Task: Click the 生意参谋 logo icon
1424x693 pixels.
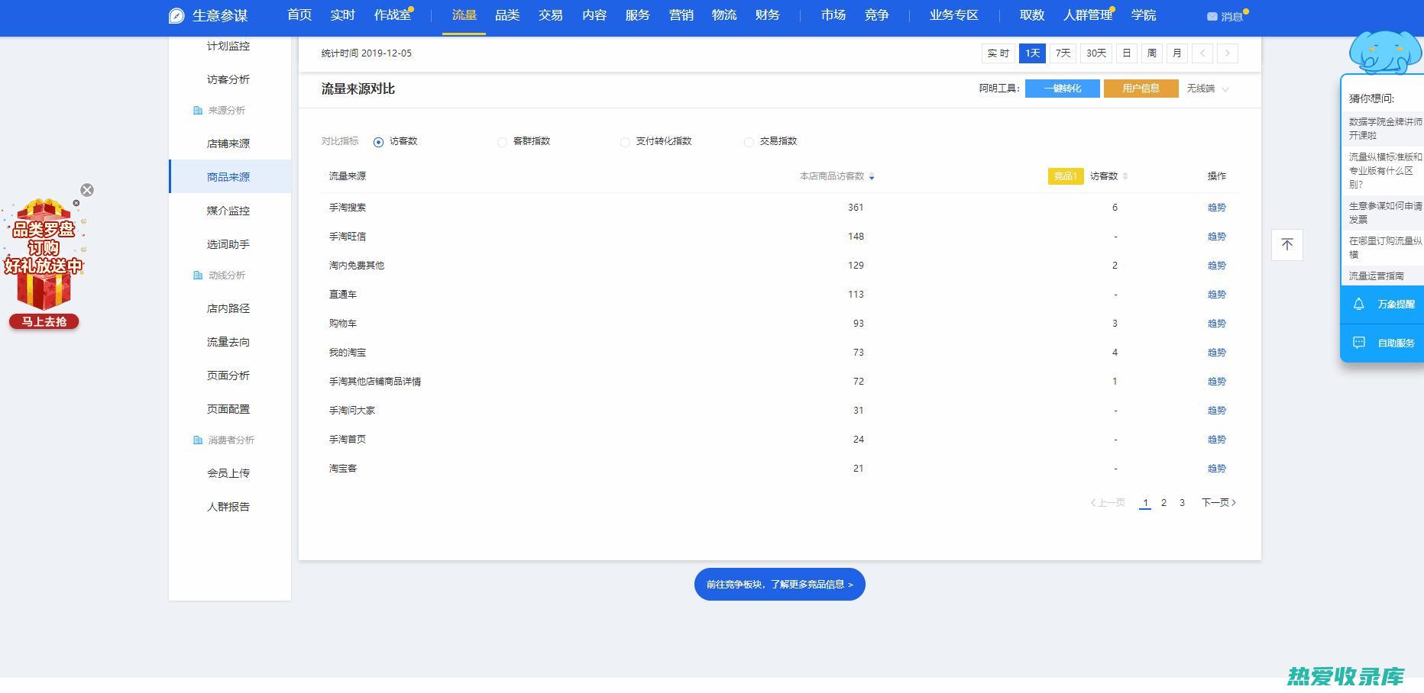Action: (x=176, y=15)
